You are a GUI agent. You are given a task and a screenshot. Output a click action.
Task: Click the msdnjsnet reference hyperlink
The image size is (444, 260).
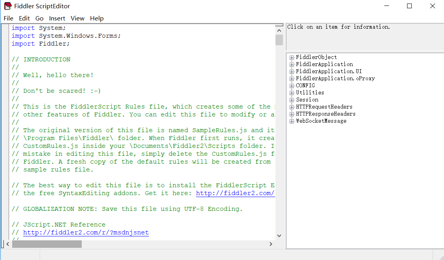pos(86,232)
